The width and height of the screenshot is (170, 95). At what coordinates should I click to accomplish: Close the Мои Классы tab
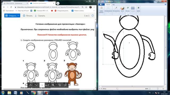[27, 3]
